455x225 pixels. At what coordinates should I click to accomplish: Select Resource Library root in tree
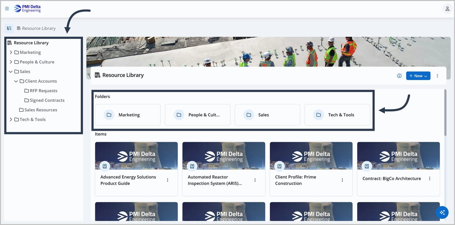pyautogui.click(x=28, y=43)
